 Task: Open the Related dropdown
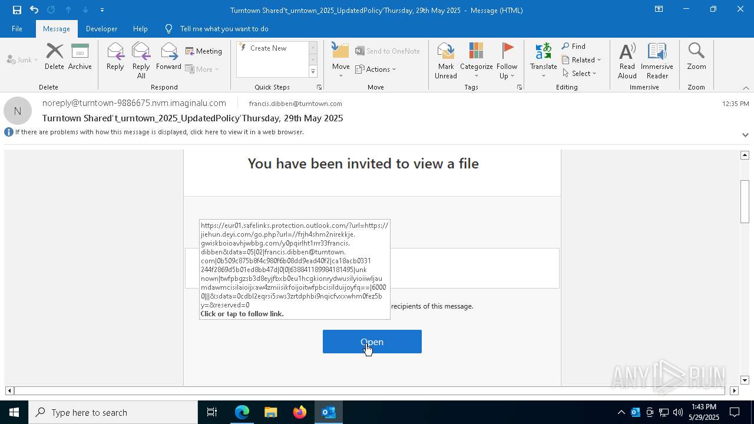tap(581, 60)
